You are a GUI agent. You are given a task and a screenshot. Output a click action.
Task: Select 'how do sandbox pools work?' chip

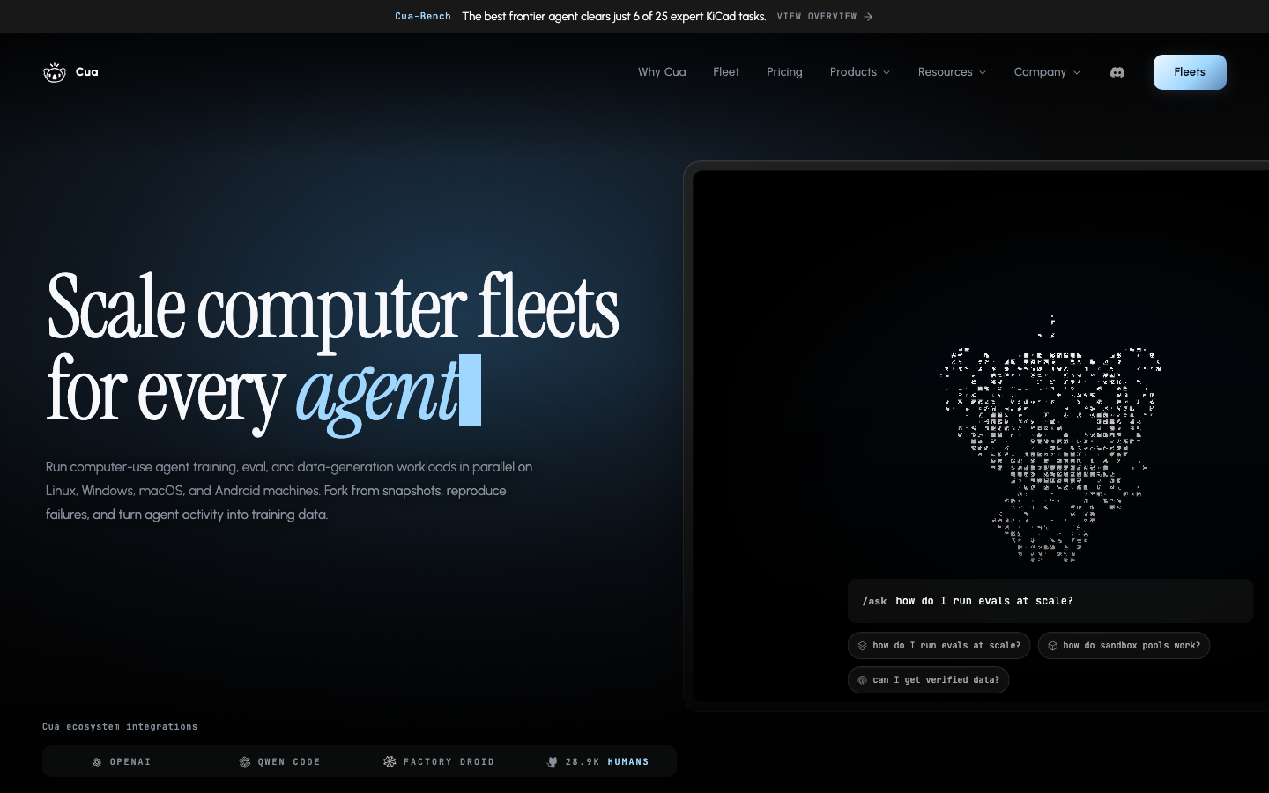(1124, 646)
